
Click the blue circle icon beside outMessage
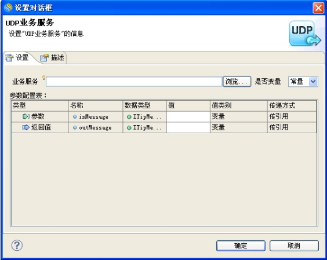click(x=75, y=127)
